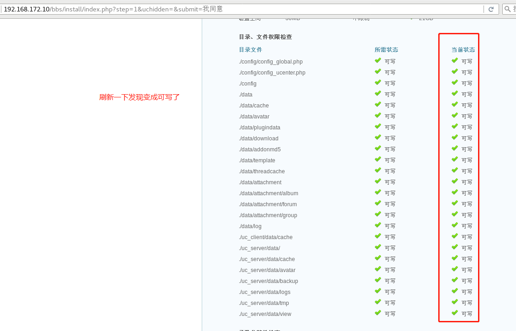Click the ./uc_server/data/backup row text

[269, 281]
